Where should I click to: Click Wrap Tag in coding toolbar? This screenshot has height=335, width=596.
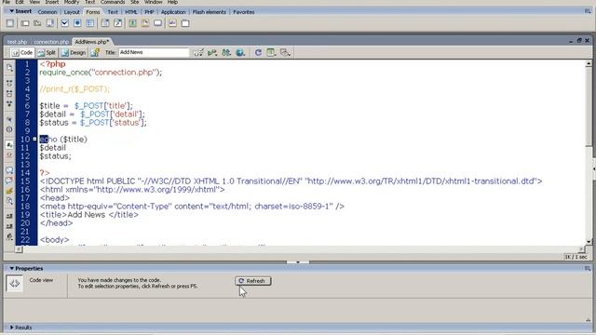tap(9, 191)
